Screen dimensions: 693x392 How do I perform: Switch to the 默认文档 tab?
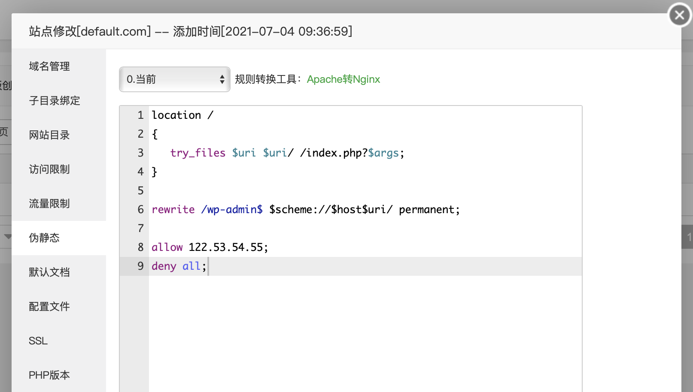pos(59,272)
